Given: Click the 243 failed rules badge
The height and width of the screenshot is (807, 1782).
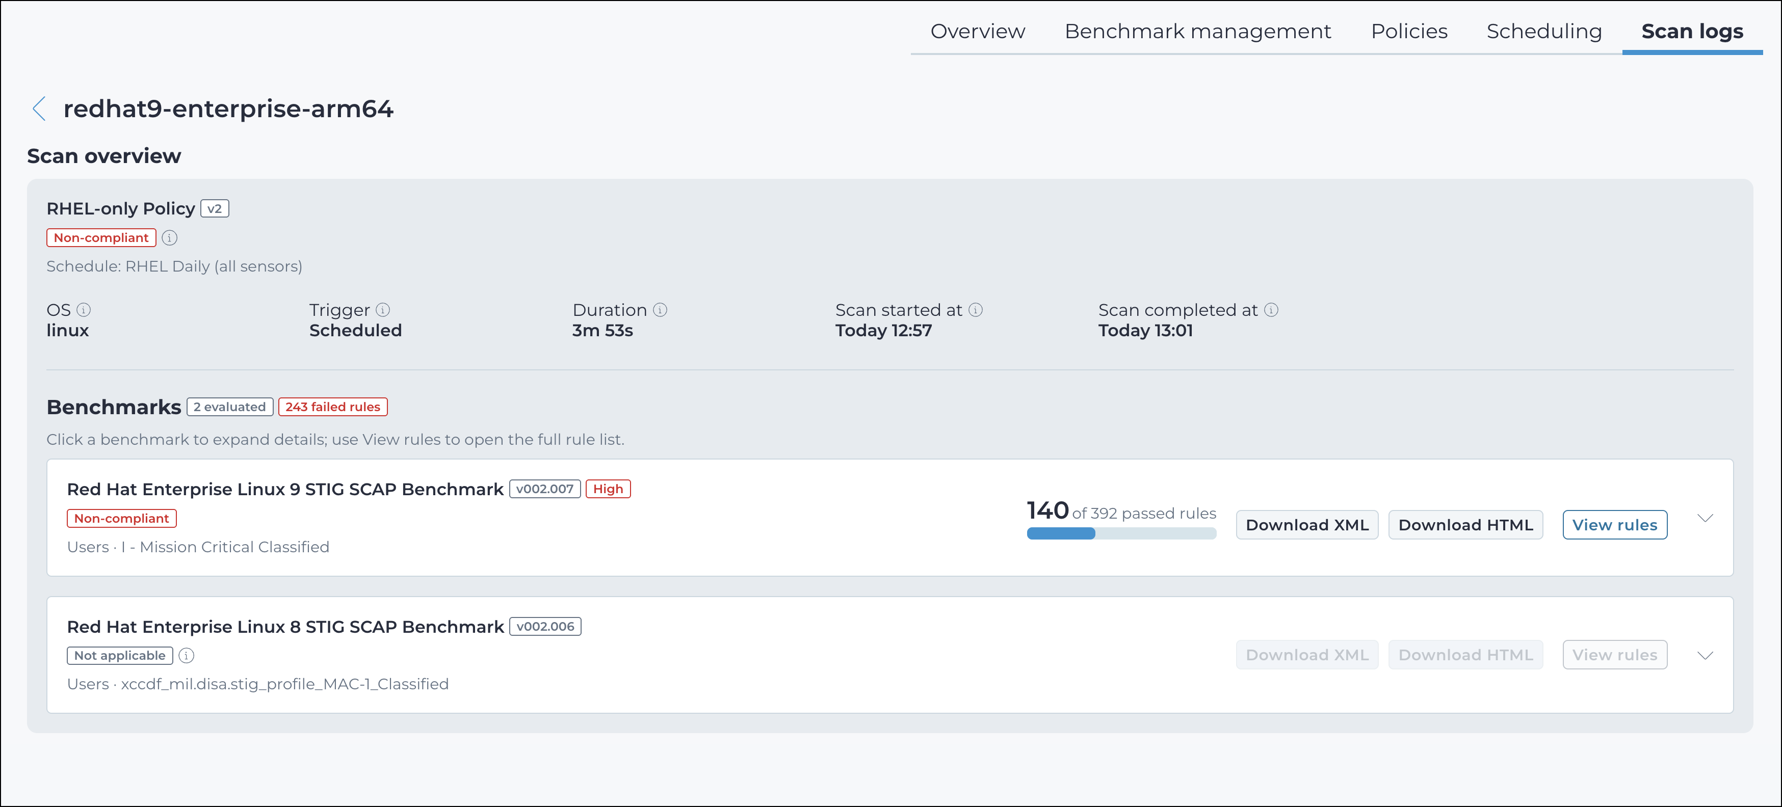Looking at the screenshot, I should [333, 407].
